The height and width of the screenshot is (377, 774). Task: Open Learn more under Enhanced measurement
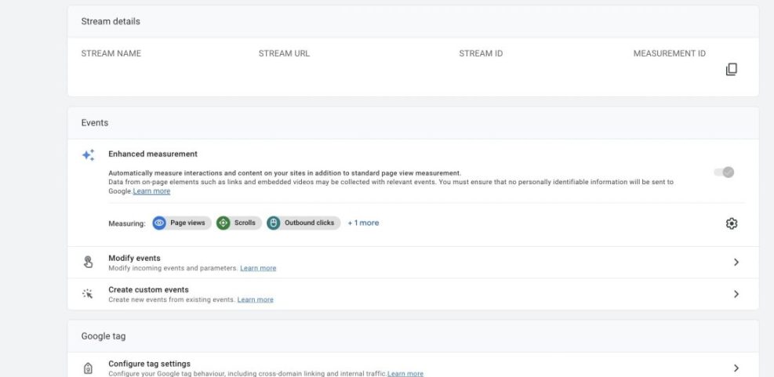click(151, 191)
